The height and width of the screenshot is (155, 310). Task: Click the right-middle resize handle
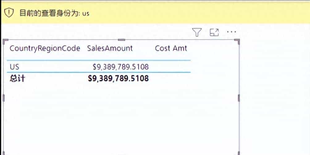click(239, 98)
